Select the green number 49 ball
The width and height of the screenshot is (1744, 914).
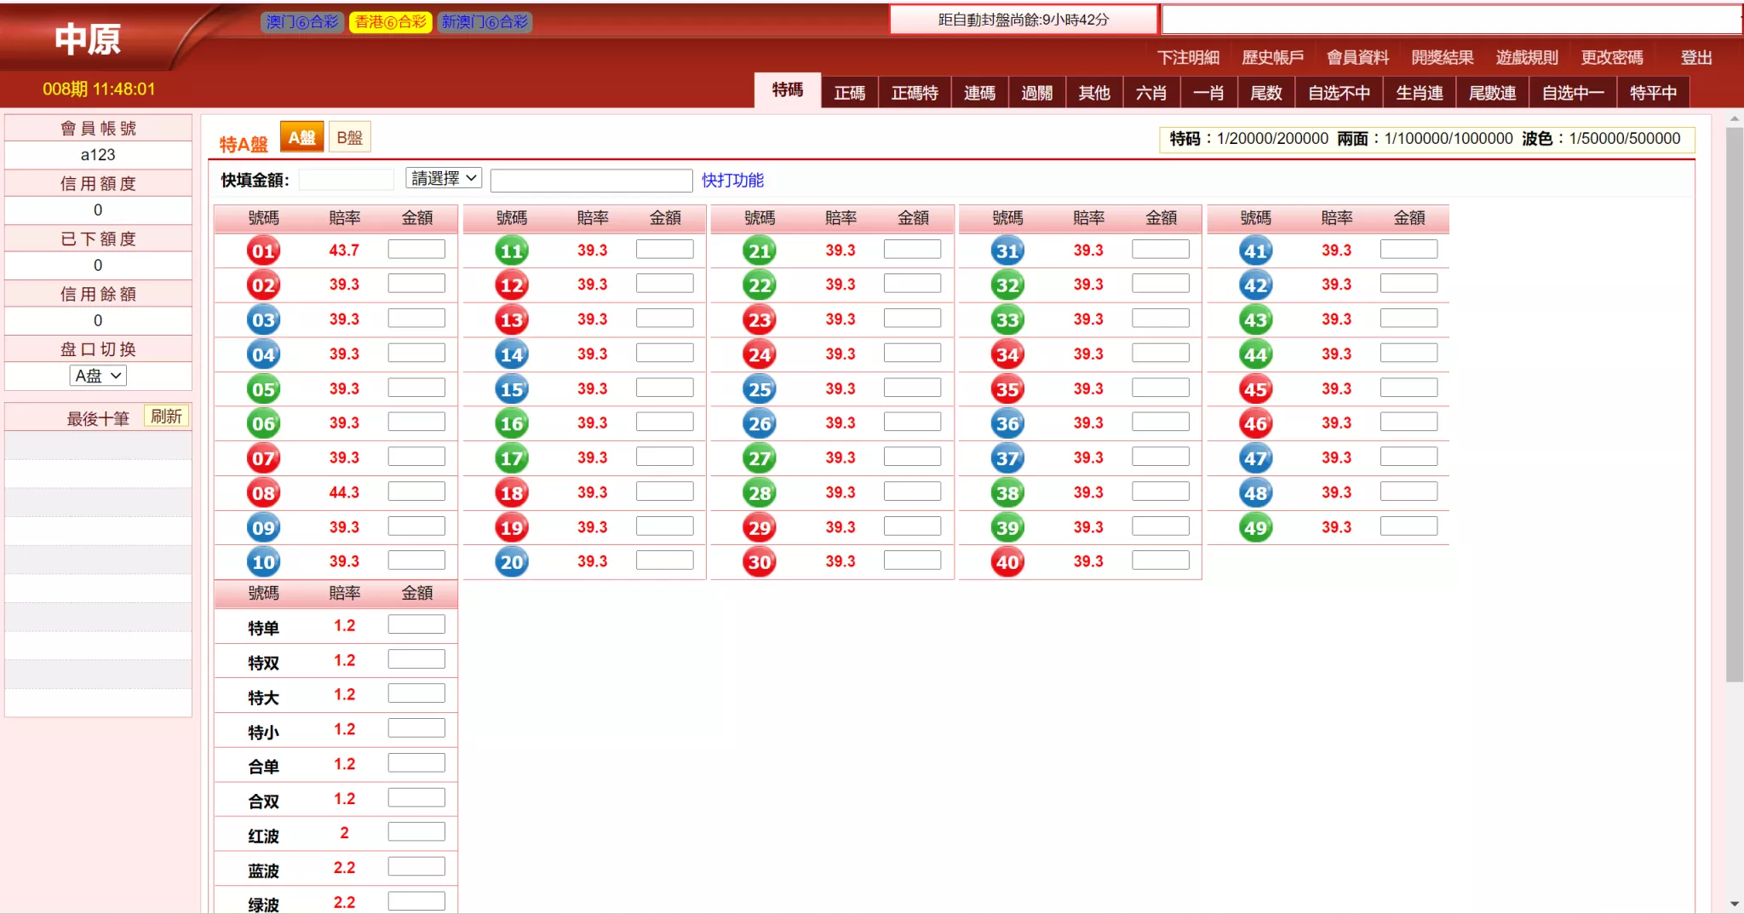click(x=1255, y=527)
